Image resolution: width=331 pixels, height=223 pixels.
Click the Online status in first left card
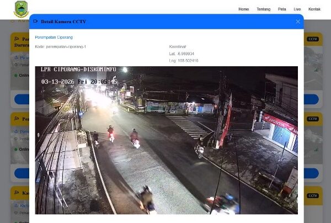tap(23, 76)
